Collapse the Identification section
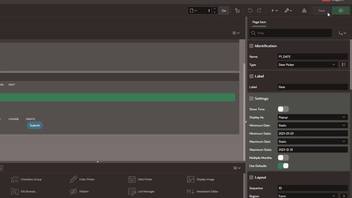This screenshot has height=198, width=352. point(251,46)
